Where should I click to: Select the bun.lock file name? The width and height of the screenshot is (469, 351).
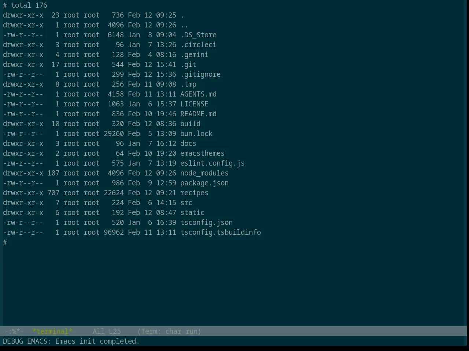coord(196,134)
